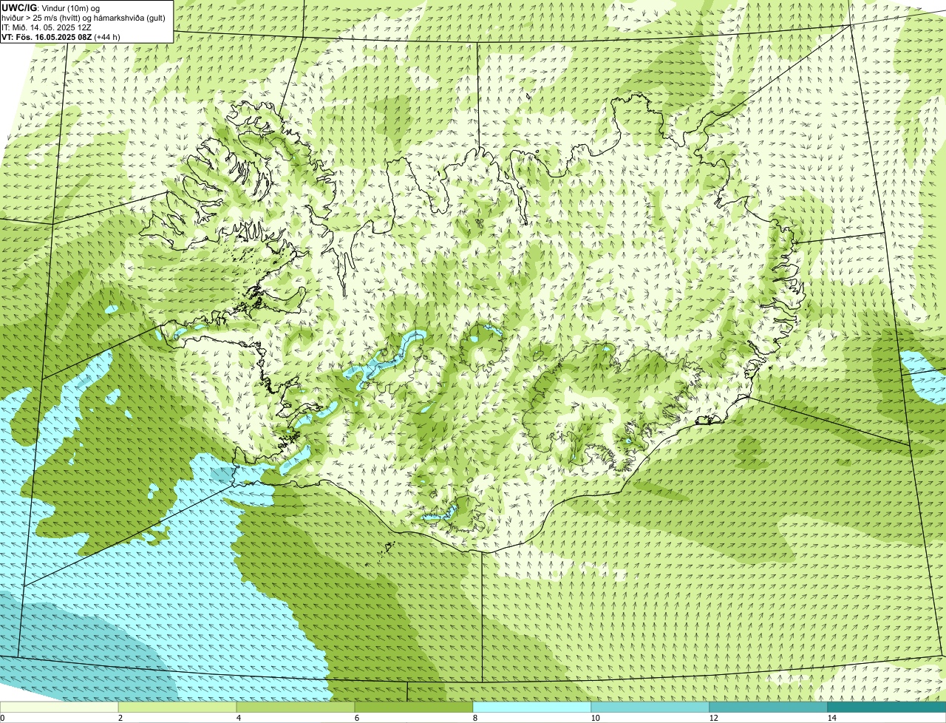The height and width of the screenshot is (723, 946).
Task: Click the light green 2–4 m/s legend swatch
Action: click(x=177, y=707)
